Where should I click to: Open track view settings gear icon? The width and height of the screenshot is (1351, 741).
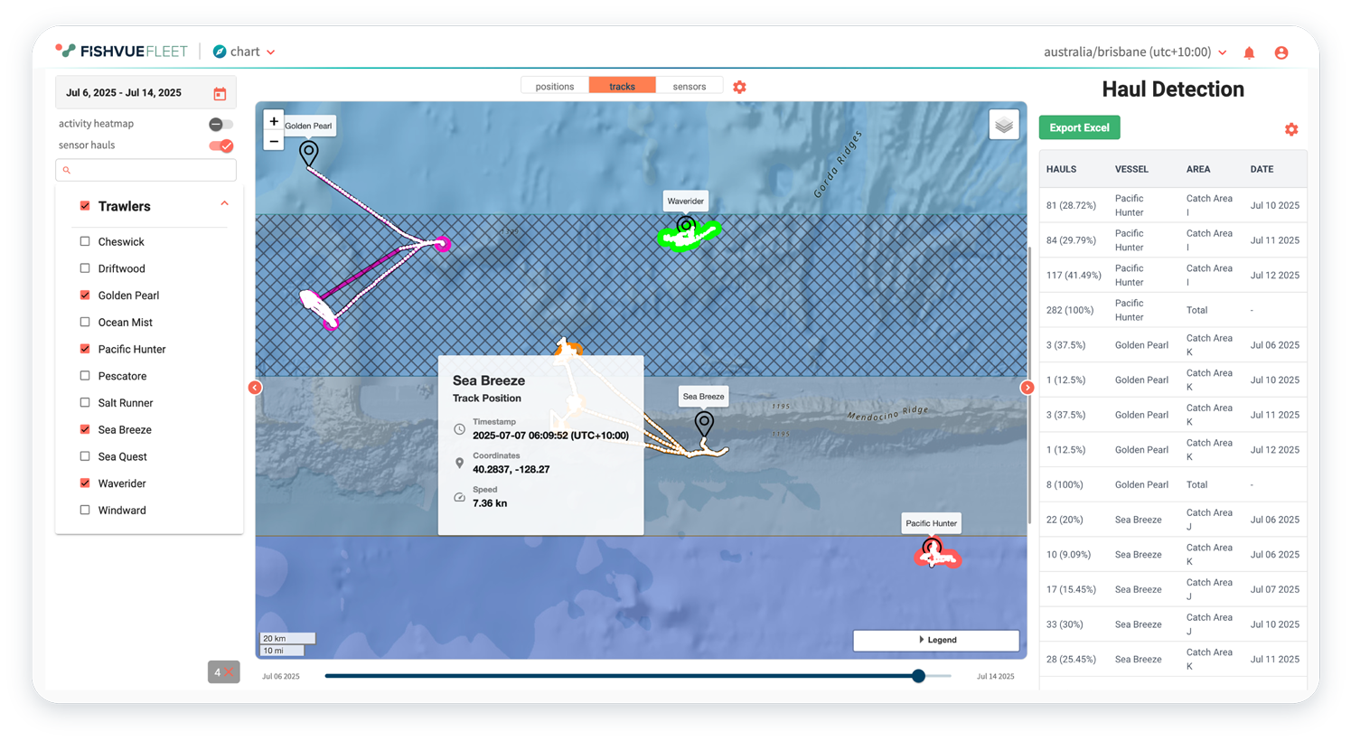point(739,88)
